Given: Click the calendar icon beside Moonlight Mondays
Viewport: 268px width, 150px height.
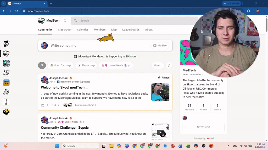Looking at the screenshot, I should pos(75,57).
